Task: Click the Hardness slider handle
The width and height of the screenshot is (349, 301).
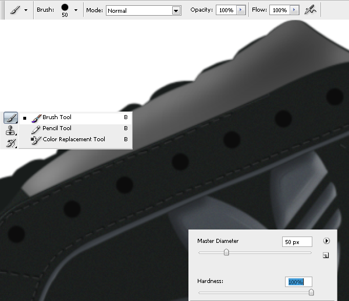Action: coord(311,292)
